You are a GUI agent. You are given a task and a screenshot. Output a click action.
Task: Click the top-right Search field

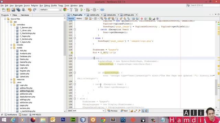point(203,5)
